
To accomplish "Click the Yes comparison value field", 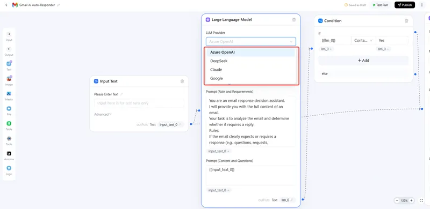I will coord(392,41).
